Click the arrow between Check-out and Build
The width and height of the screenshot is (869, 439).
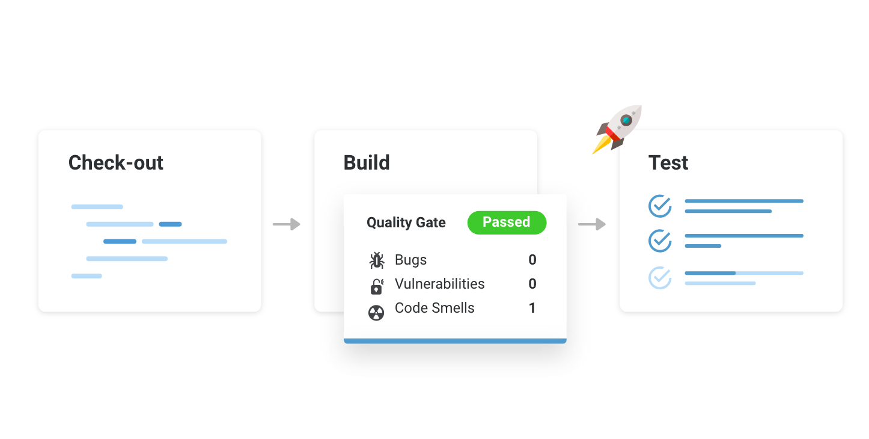[x=286, y=224]
